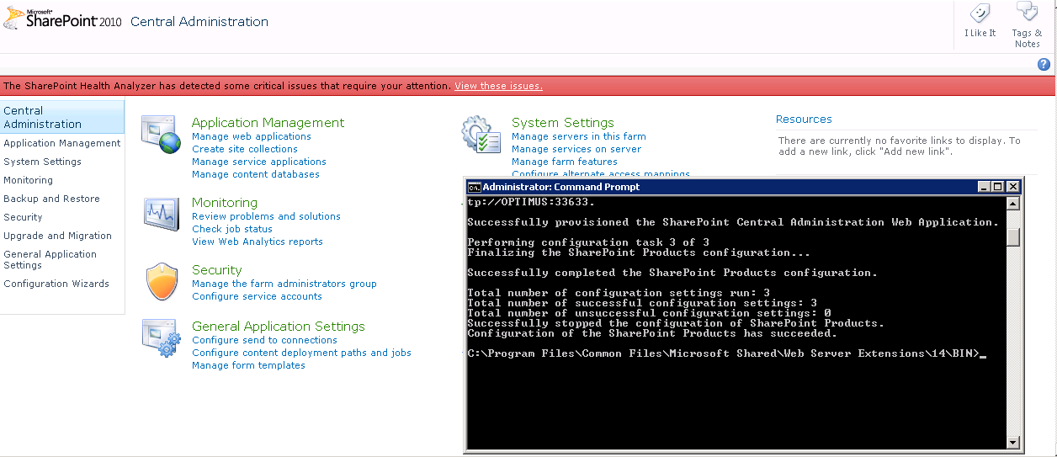Image resolution: width=1057 pixels, height=457 pixels.
Task: Click the Security shield icon
Action: coord(162,283)
